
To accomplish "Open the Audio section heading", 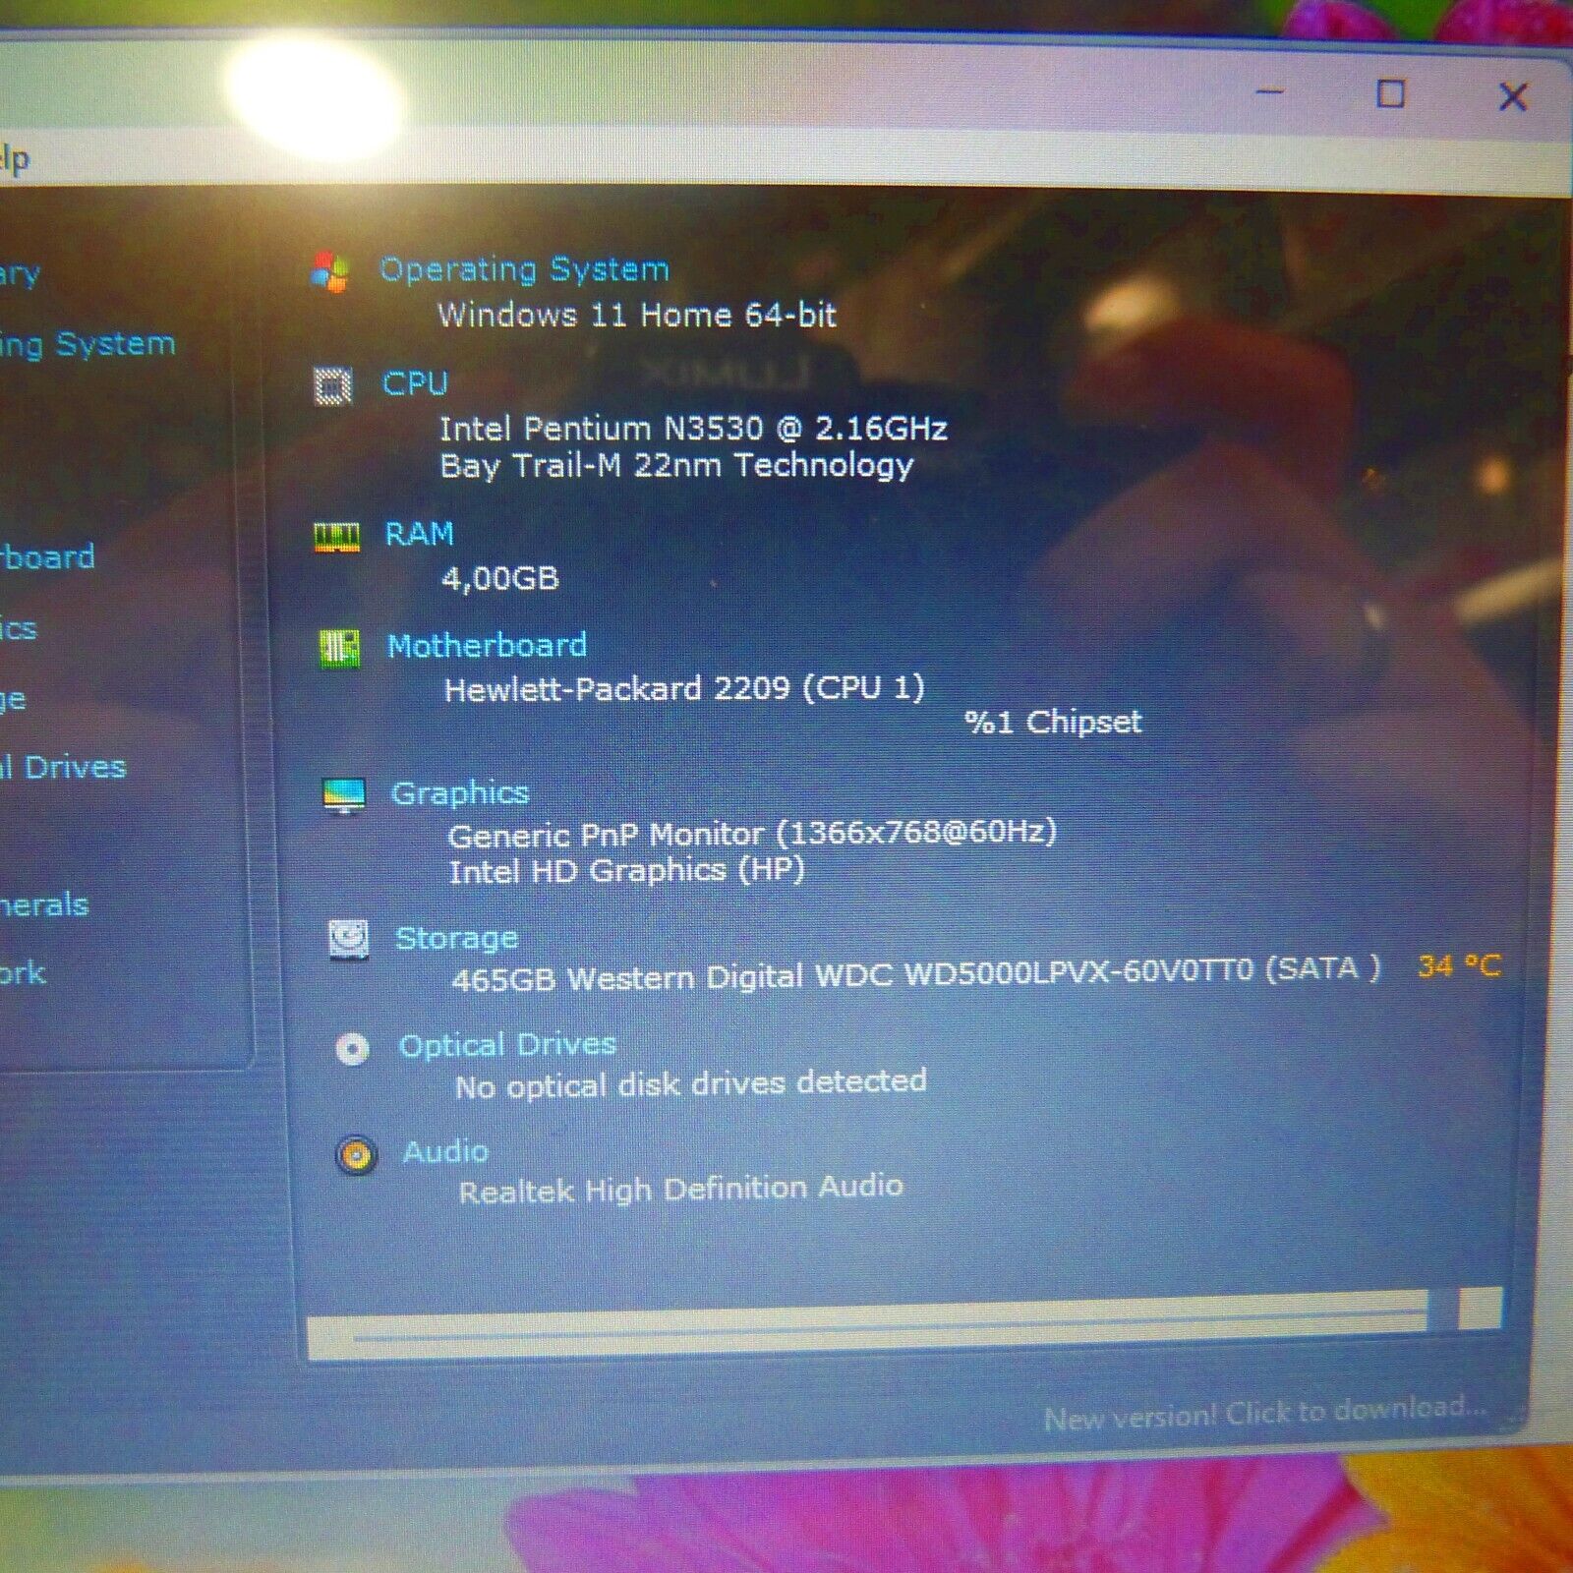I will click(445, 1150).
